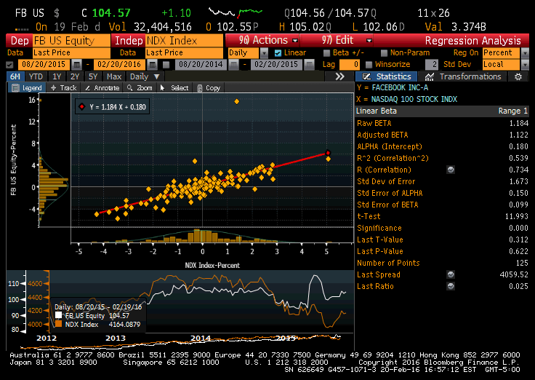Image resolution: width=535 pixels, height=380 pixels.
Task: Click the Adjusted BETA statistic label
Action: point(382,135)
